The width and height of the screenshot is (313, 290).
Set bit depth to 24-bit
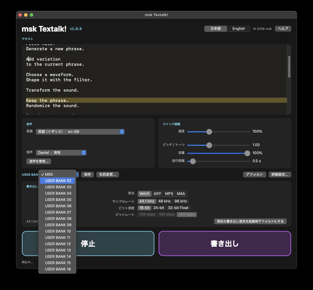click(x=159, y=208)
